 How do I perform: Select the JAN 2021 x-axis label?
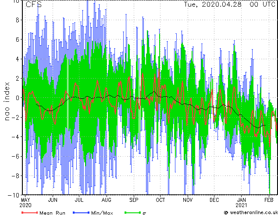241,203
